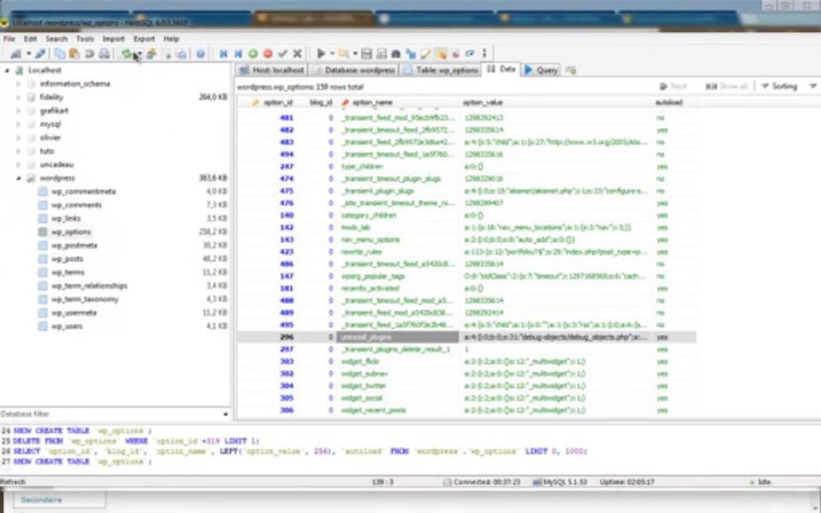Click the copy icon in the toolbar
The image size is (821, 513).
(x=59, y=53)
